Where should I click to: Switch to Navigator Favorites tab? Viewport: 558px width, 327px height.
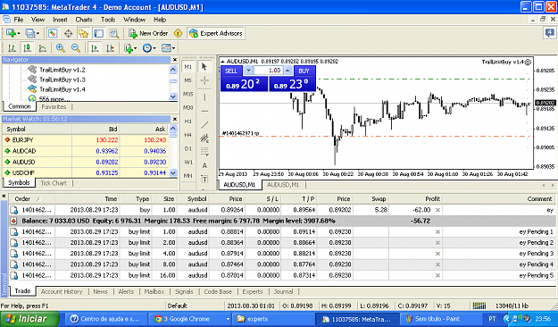click(x=54, y=106)
